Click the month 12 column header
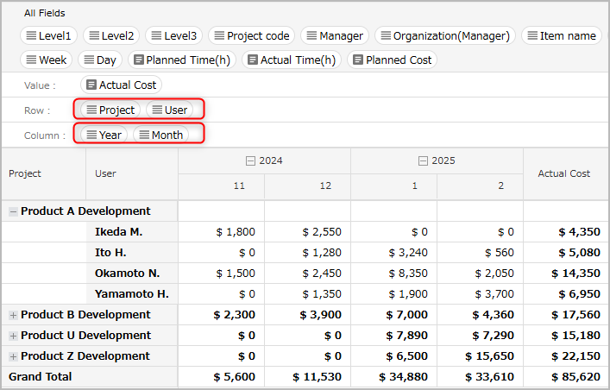 coord(308,186)
